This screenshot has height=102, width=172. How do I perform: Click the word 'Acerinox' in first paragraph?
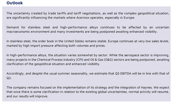[83, 18]
